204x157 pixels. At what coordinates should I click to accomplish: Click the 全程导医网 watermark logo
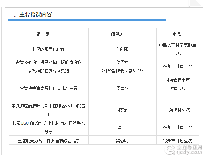183,150
